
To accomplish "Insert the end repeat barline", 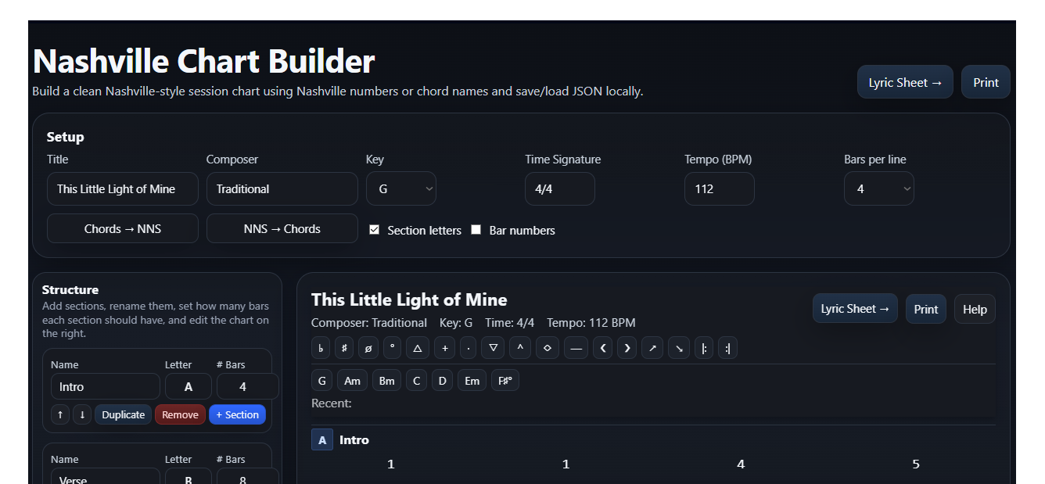I will (727, 348).
